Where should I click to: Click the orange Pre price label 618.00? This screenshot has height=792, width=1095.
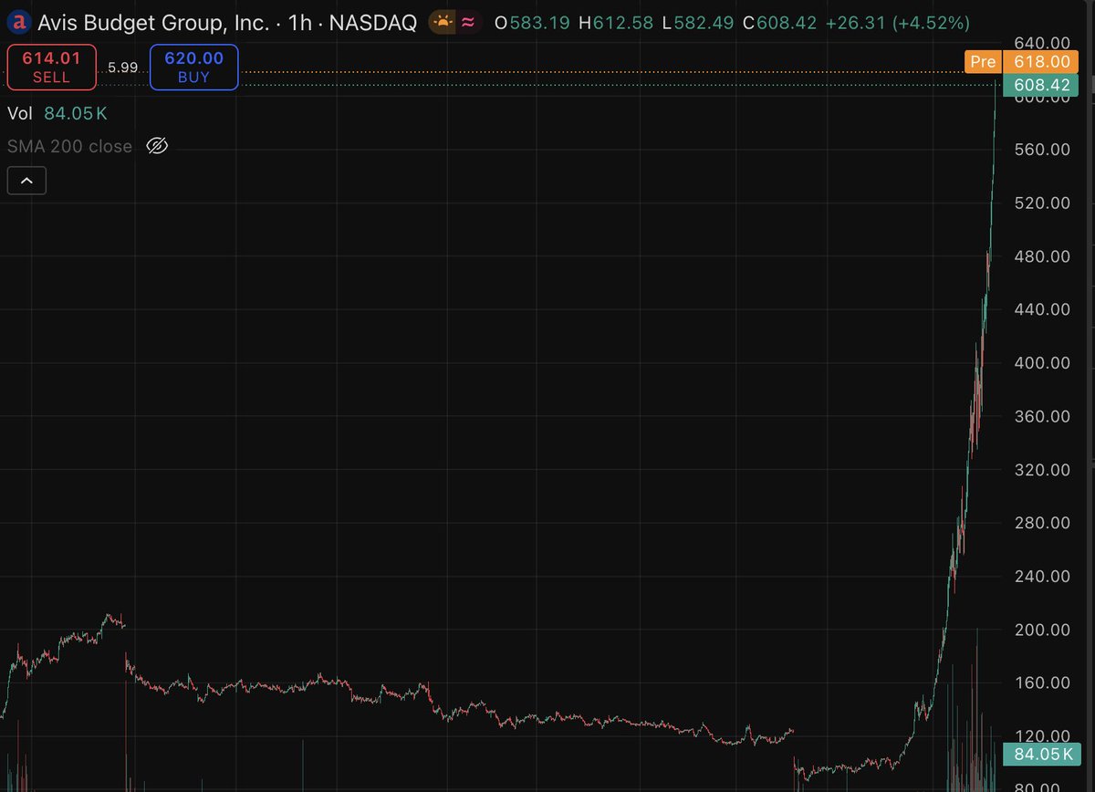click(x=1021, y=61)
